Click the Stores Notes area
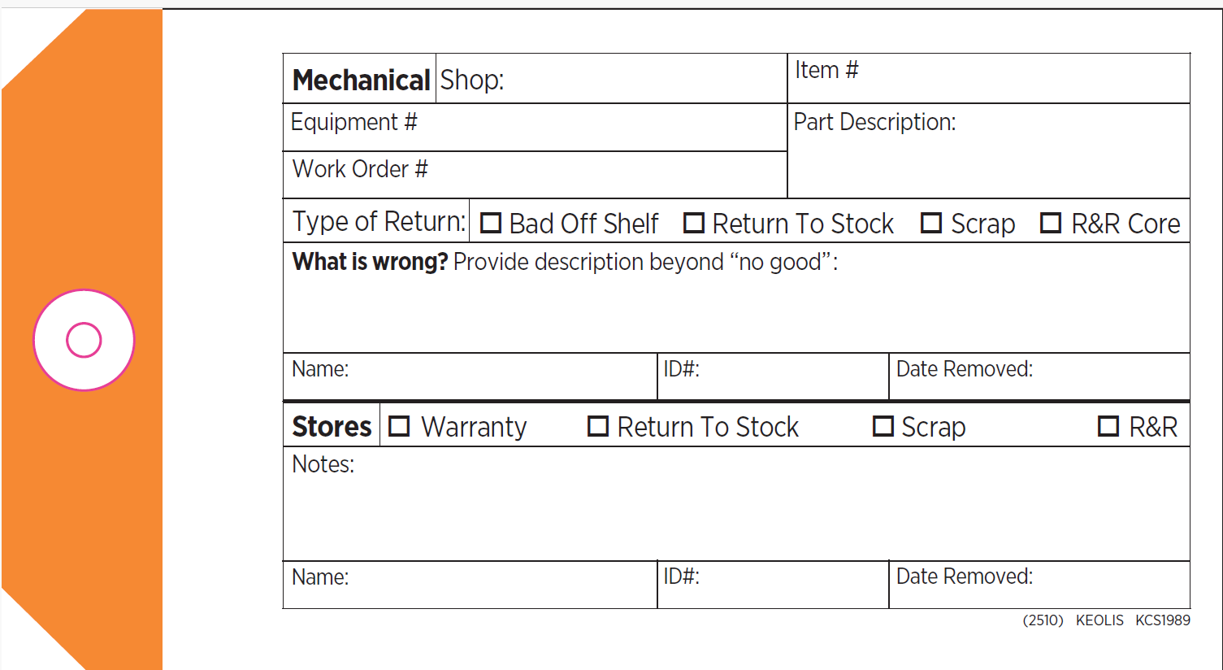1223x670 pixels. [736, 504]
